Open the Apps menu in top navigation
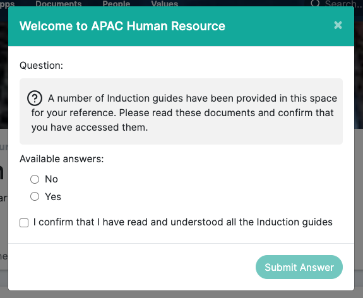Image resolution: width=363 pixels, height=298 pixels. (7, 3)
